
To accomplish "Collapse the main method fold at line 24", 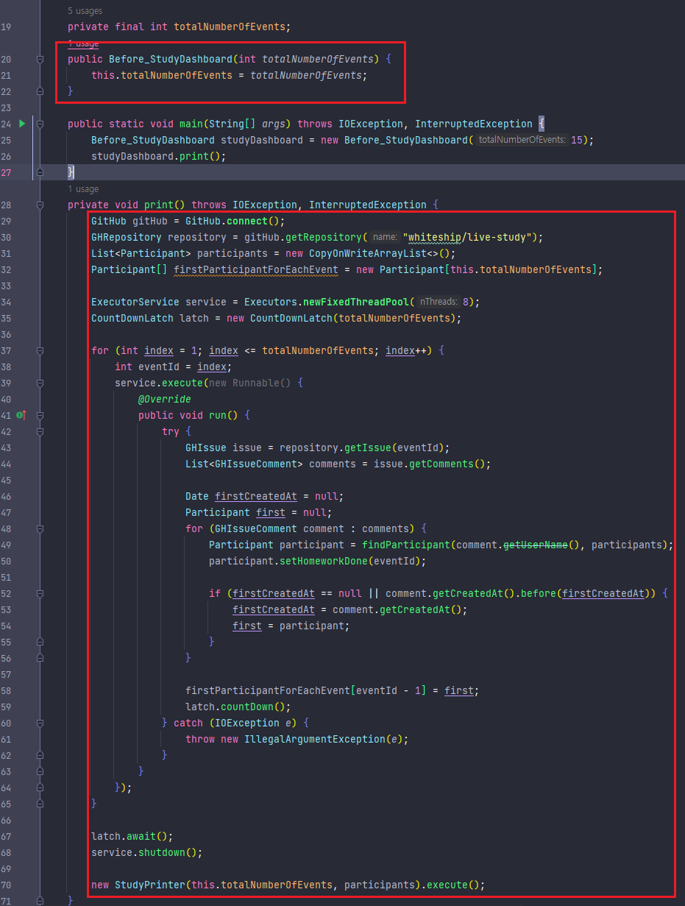I will 40,124.
